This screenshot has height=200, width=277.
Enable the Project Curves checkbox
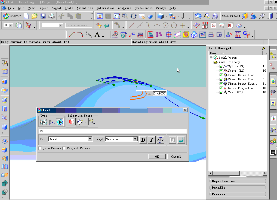(x=64, y=148)
